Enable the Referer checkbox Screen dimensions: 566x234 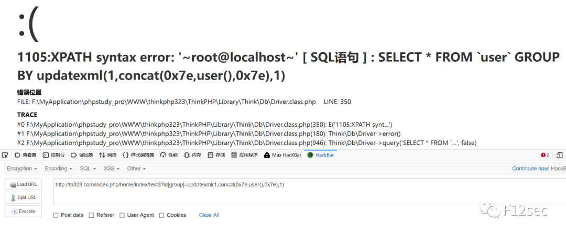click(91, 215)
